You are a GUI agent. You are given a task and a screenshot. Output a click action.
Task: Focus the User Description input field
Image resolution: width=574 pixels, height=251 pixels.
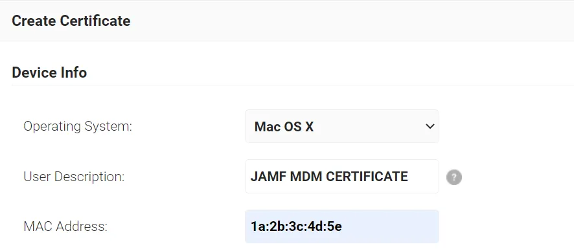coord(342,177)
